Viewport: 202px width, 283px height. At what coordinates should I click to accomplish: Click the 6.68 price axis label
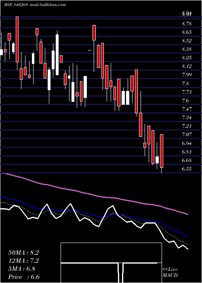pos(187,160)
